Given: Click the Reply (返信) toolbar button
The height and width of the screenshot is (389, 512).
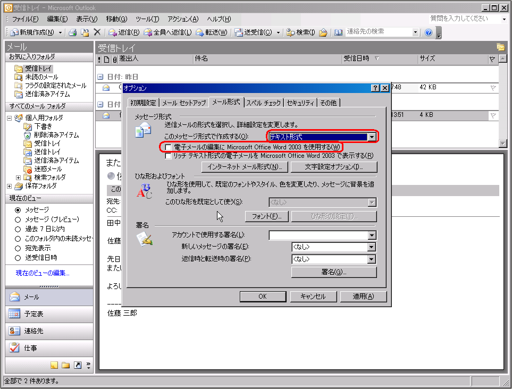Looking at the screenshot, I should tap(124, 32).
